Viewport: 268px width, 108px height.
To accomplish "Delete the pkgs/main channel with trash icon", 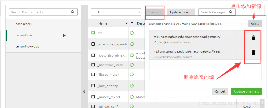I will tap(254, 38).
